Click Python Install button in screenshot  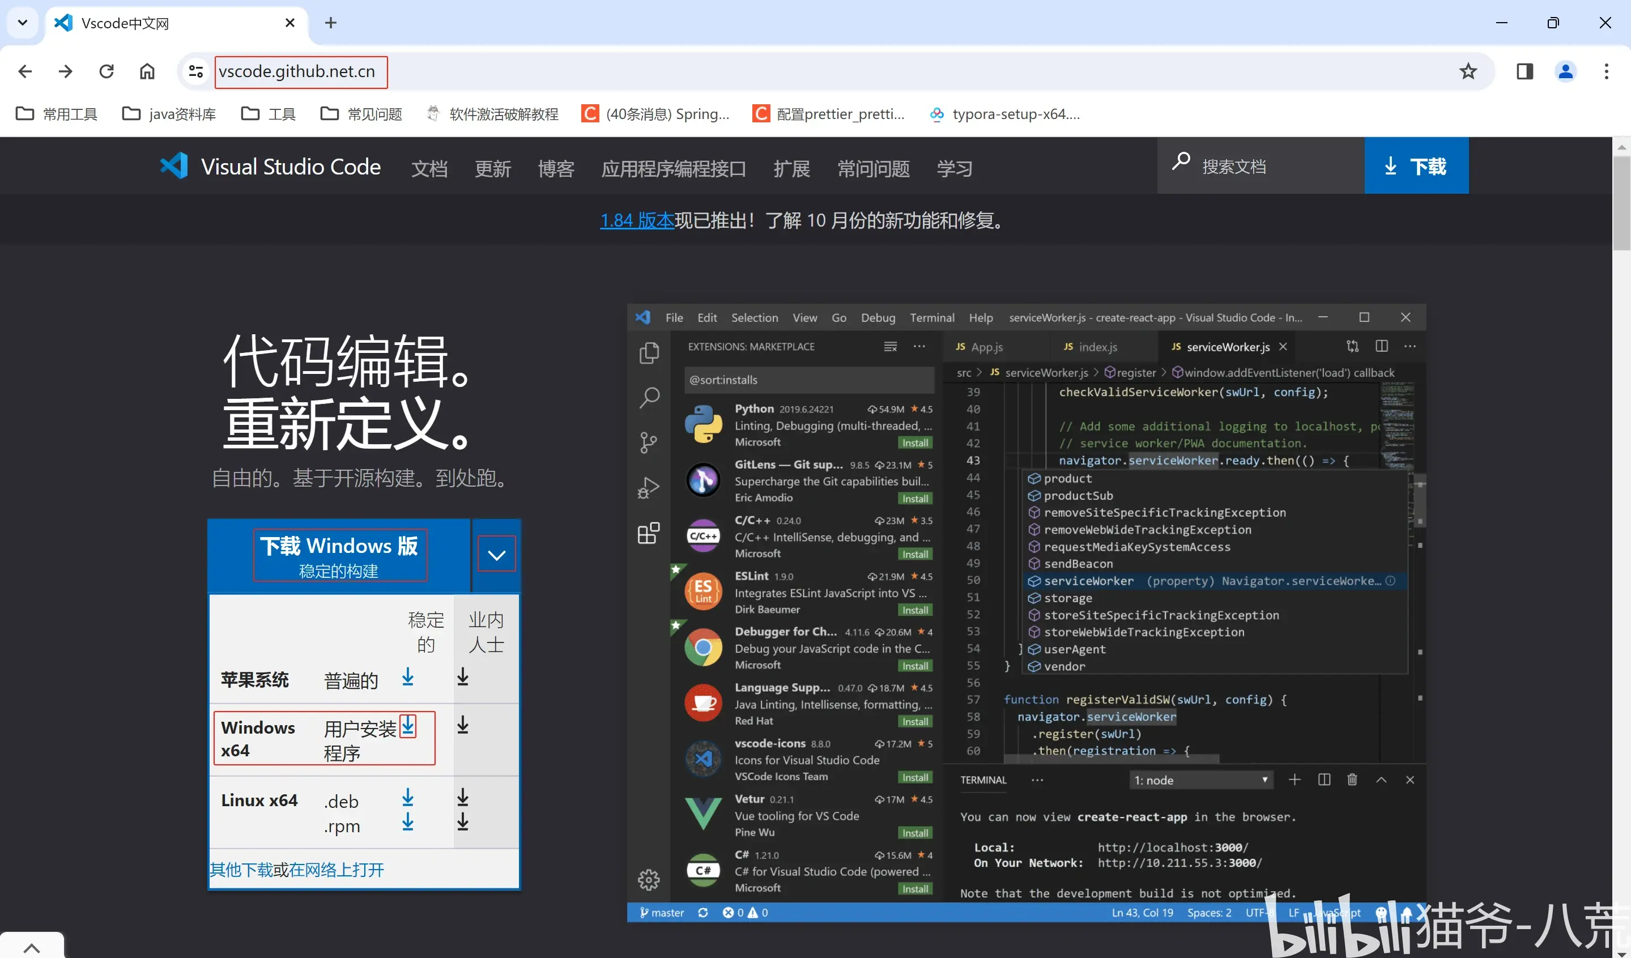click(x=915, y=443)
